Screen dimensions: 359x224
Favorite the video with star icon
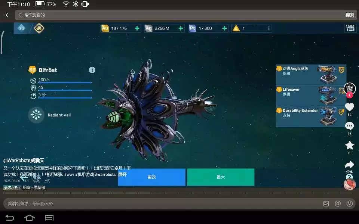click(350, 145)
